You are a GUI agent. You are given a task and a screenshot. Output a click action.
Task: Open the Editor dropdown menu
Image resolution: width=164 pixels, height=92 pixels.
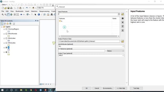(x=4, y=5)
